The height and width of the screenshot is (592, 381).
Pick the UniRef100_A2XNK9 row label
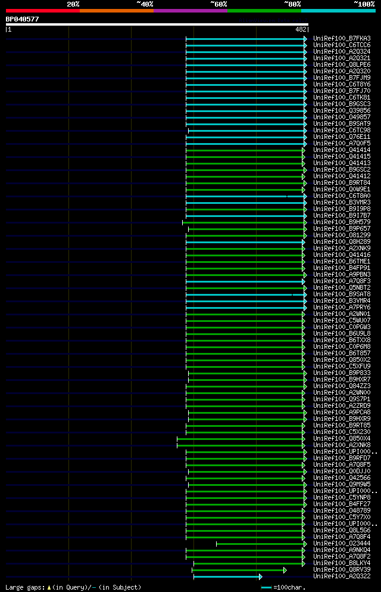(342, 249)
